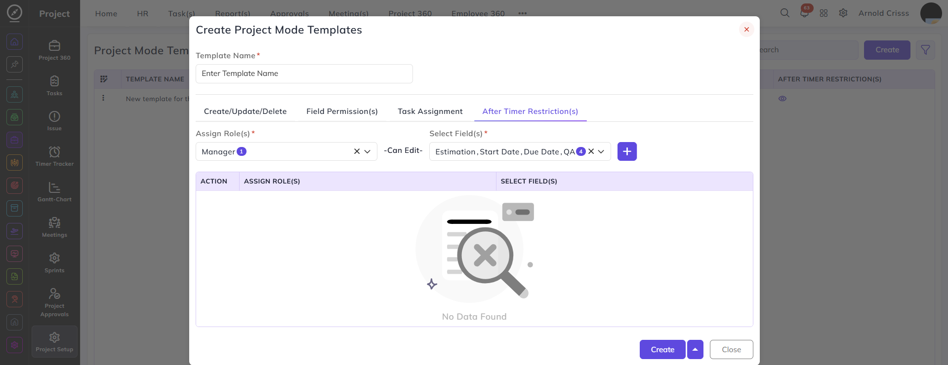The height and width of the screenshot is (365, 948).
Task: Click the more menu ellipsis in the top navigation
Action: pos(523,13)
